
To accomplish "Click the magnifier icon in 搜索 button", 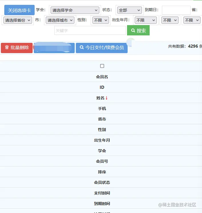I will 133,31.
